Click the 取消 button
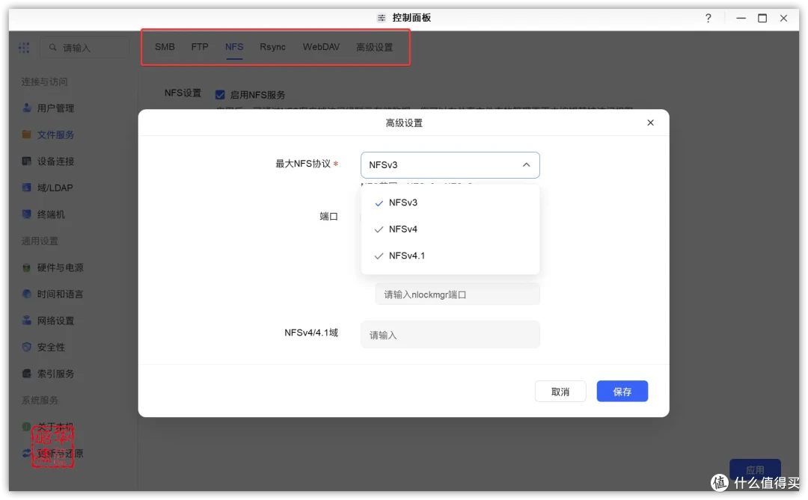 pyautogui.click(x=560, y=392)
